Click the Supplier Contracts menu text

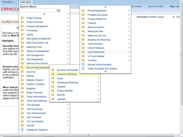pyautogui.click(x=35, y=84)
